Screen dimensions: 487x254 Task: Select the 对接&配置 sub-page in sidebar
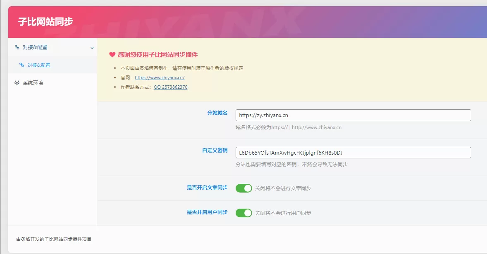click(37, 65)
